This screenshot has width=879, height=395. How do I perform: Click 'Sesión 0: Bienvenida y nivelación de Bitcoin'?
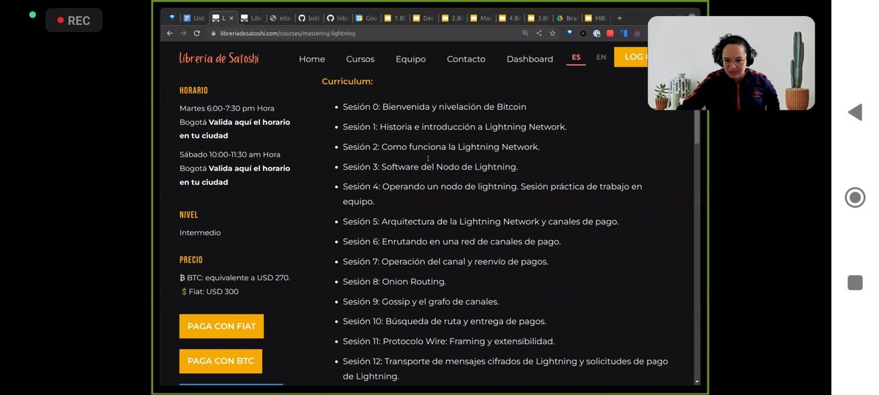pyautogui.click(x=434, y=107)
